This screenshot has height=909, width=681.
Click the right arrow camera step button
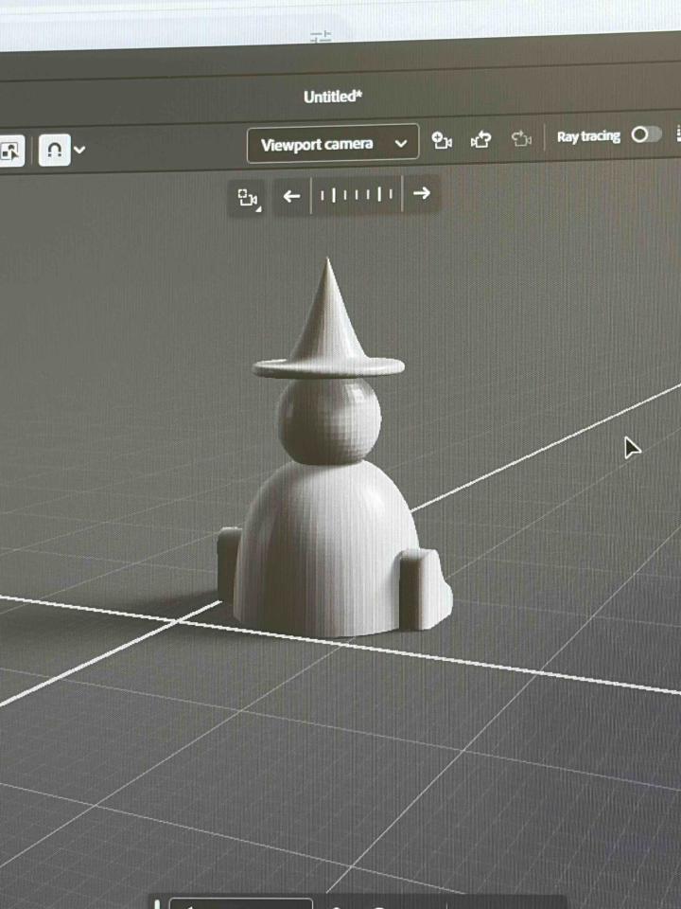422,193
